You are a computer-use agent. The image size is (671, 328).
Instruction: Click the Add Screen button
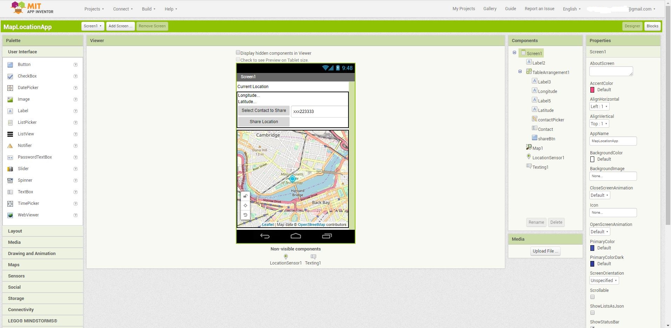[x=120, y=26]
